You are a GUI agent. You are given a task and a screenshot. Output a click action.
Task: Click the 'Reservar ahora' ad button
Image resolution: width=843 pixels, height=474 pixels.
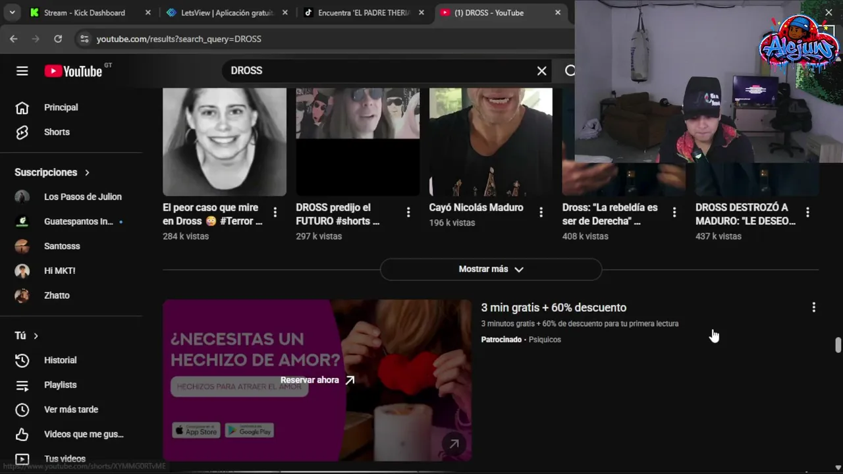(317, 380)
